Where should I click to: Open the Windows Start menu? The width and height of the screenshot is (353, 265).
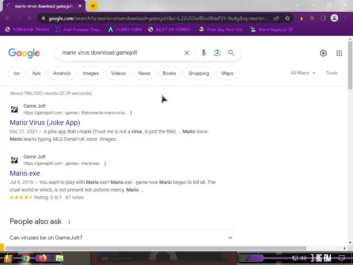tap(8, 258)
